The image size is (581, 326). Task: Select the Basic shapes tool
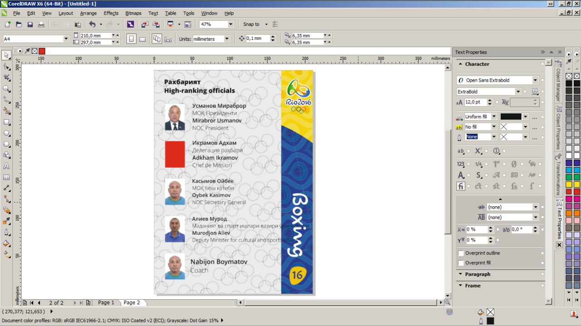[x=6, y=155]
